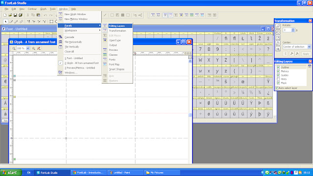The image size is (313, 176).
Task: Switch to untitled - Paint taskbar button
Action: (125, 173)
